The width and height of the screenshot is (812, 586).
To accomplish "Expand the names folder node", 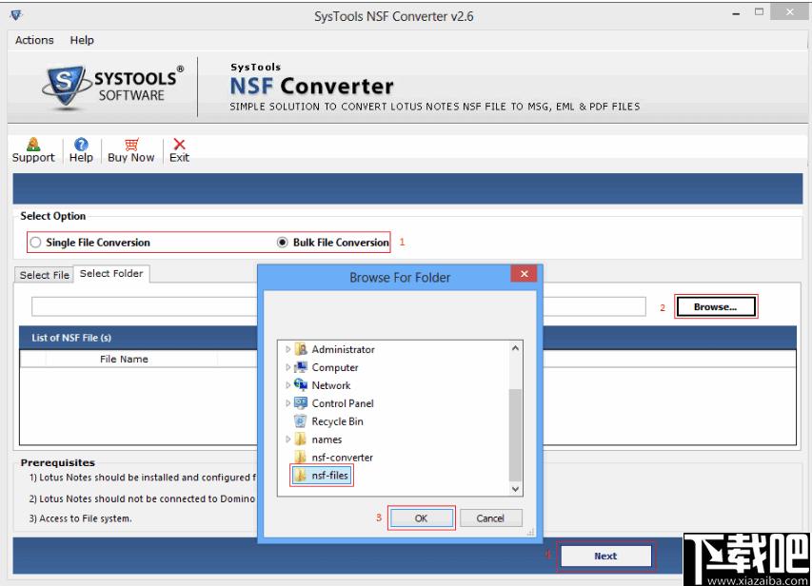I will [x=287, y=439].
